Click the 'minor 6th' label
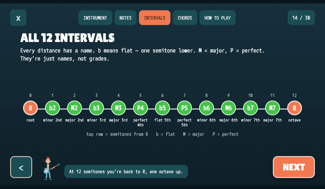Screen dimensions: 325x189 click(206, 120)
